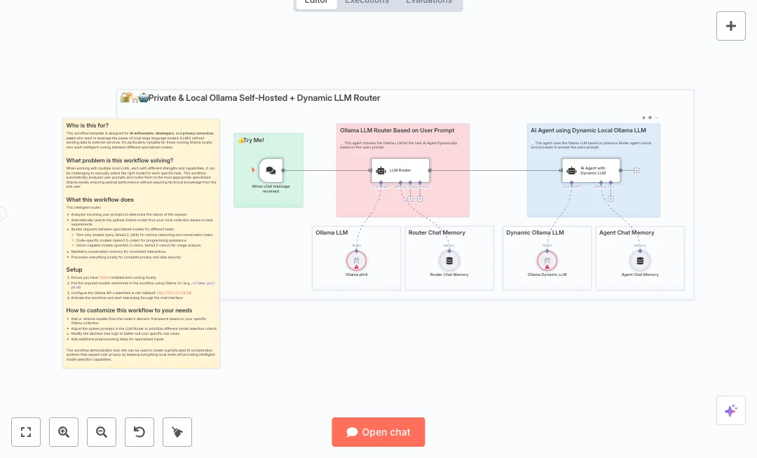The width and height of the screenshot is (757, 458).
Task: Open the AI Assistant sparkle panel
Action: click(731, 411)
